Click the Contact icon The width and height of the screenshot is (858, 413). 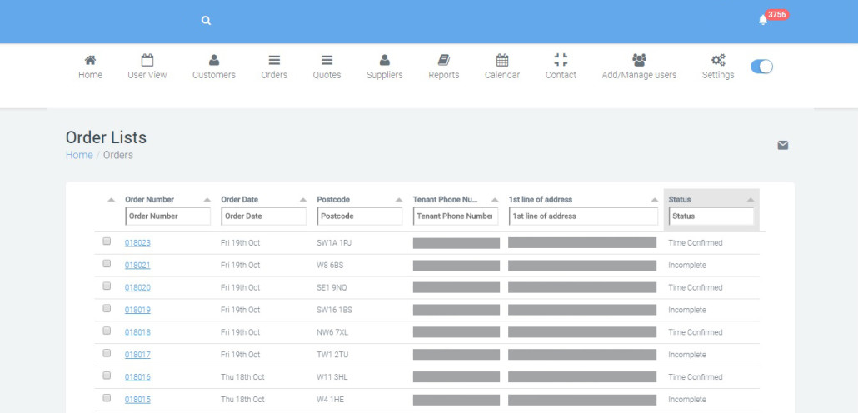click(x=561, y=60)
